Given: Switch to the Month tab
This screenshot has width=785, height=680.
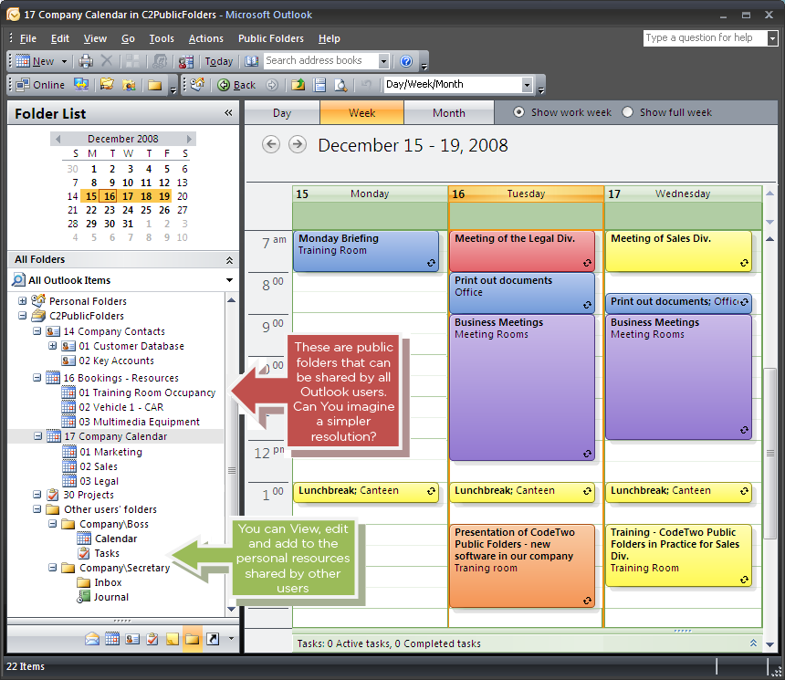Looking at the screenshot, I should coord(449,112).
